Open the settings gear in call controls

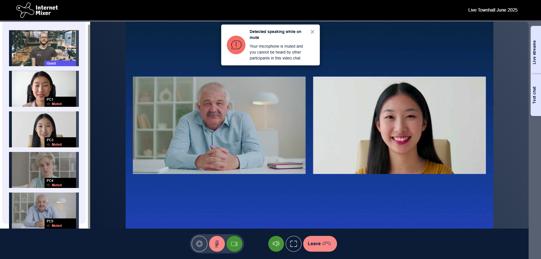199,244
